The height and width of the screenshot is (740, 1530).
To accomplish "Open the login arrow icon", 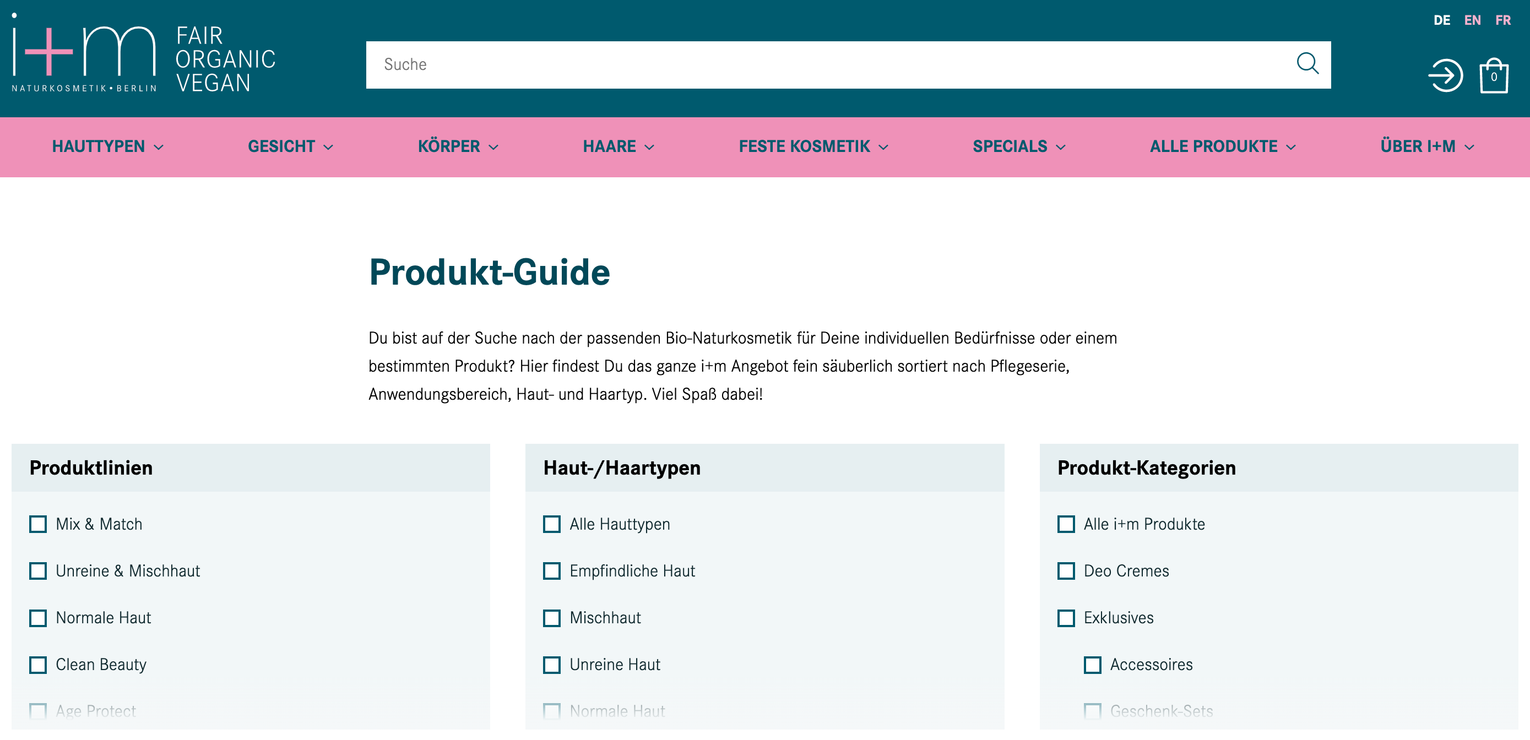I will 1445,75.
